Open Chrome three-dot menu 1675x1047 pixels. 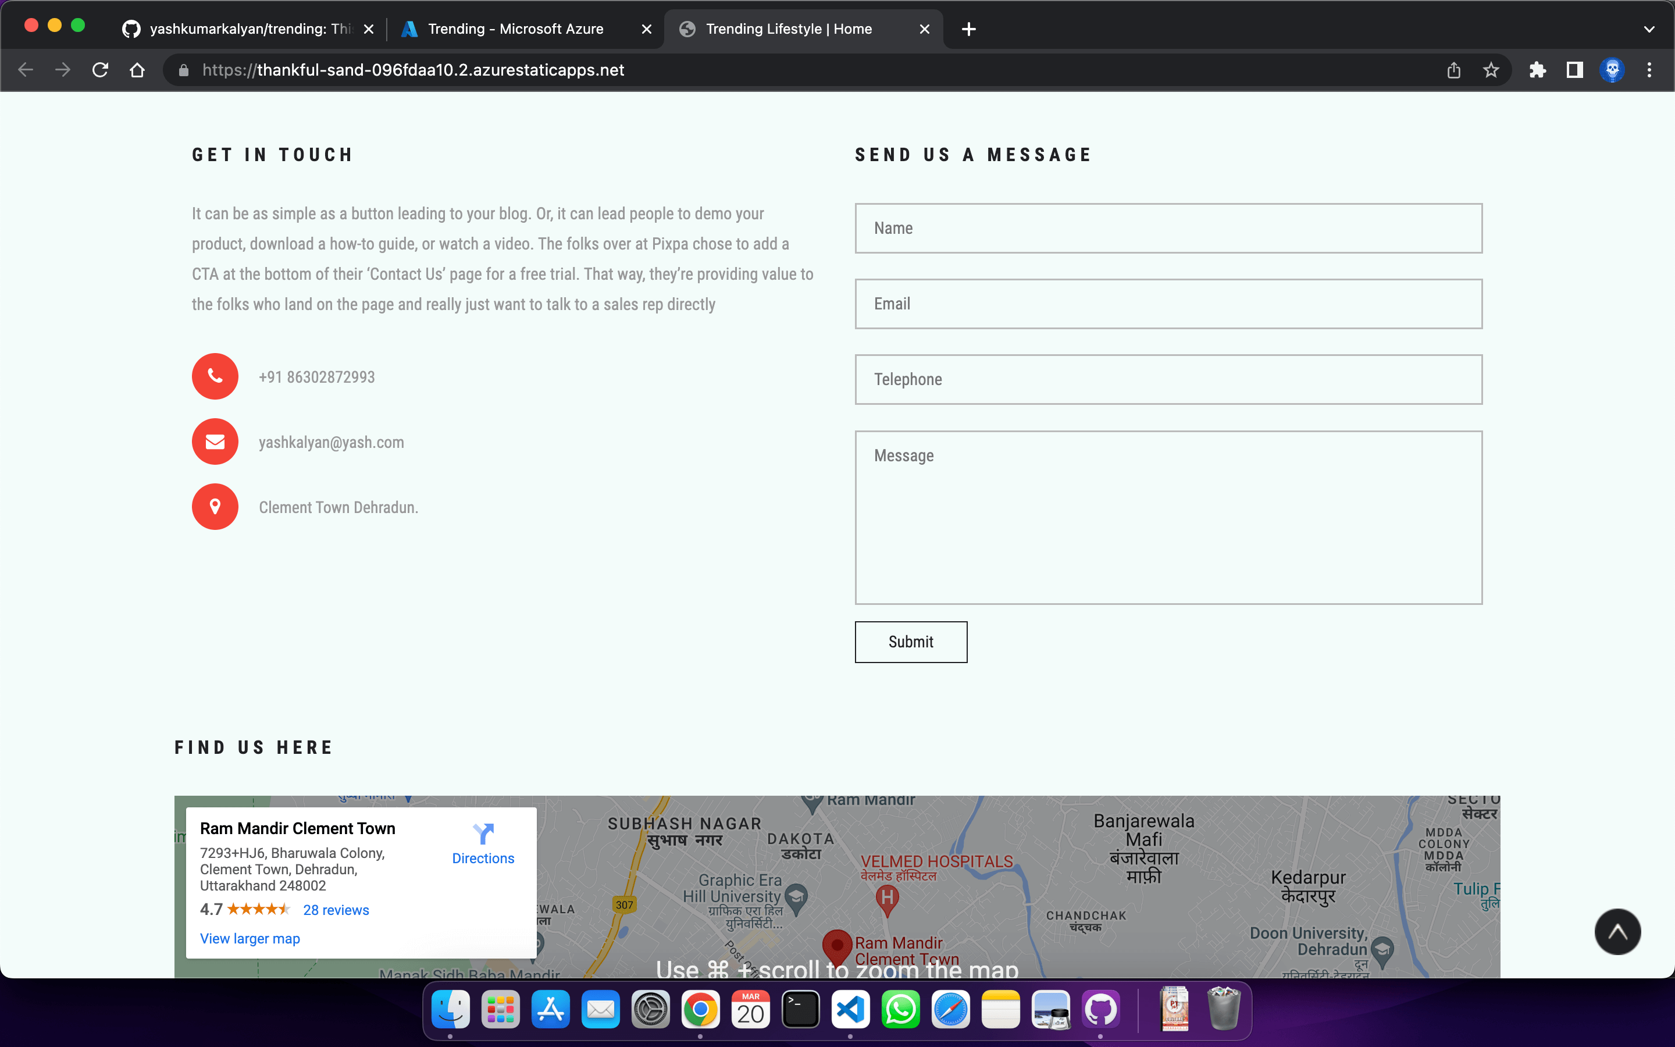1649,70
